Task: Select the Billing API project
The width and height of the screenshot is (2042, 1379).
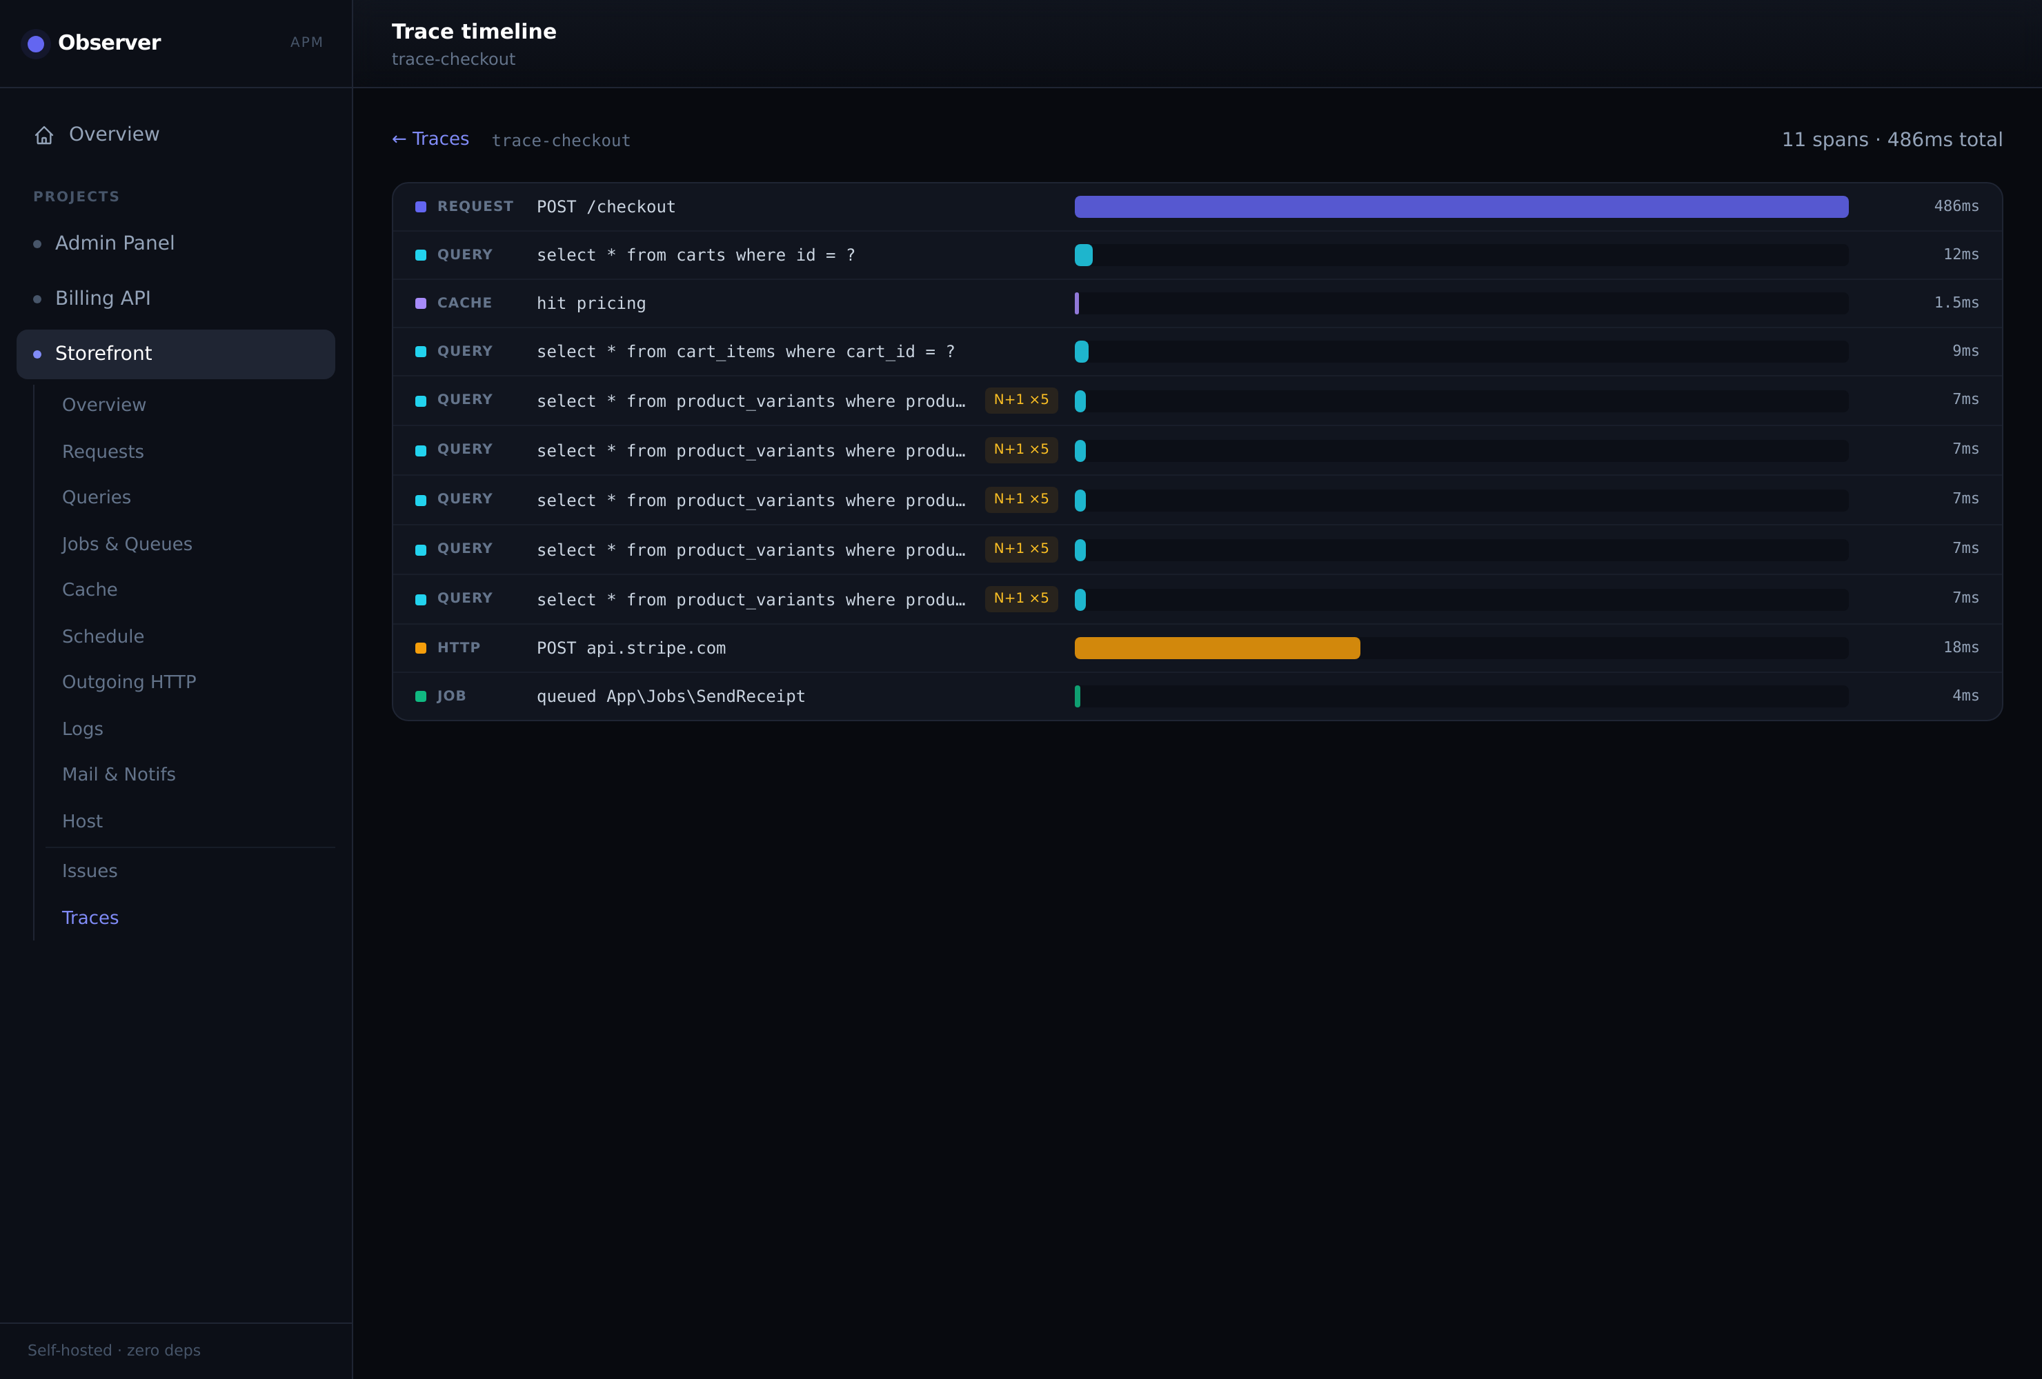Action: tap(176, 299)
